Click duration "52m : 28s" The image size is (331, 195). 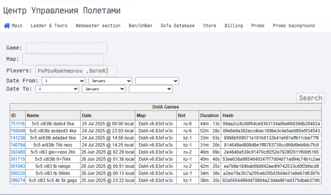pos(210,131)
